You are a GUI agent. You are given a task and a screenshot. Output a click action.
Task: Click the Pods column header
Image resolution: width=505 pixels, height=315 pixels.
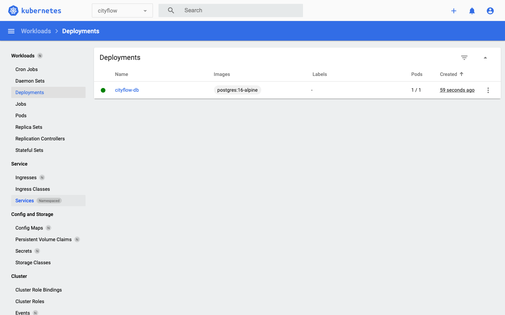tap(417, 74)
